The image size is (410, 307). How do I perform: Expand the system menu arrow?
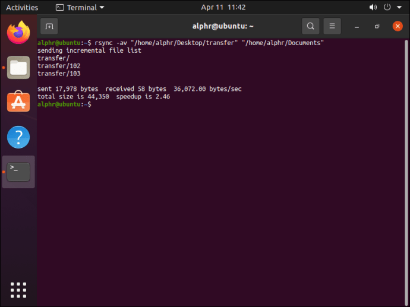tap(399, 7)
